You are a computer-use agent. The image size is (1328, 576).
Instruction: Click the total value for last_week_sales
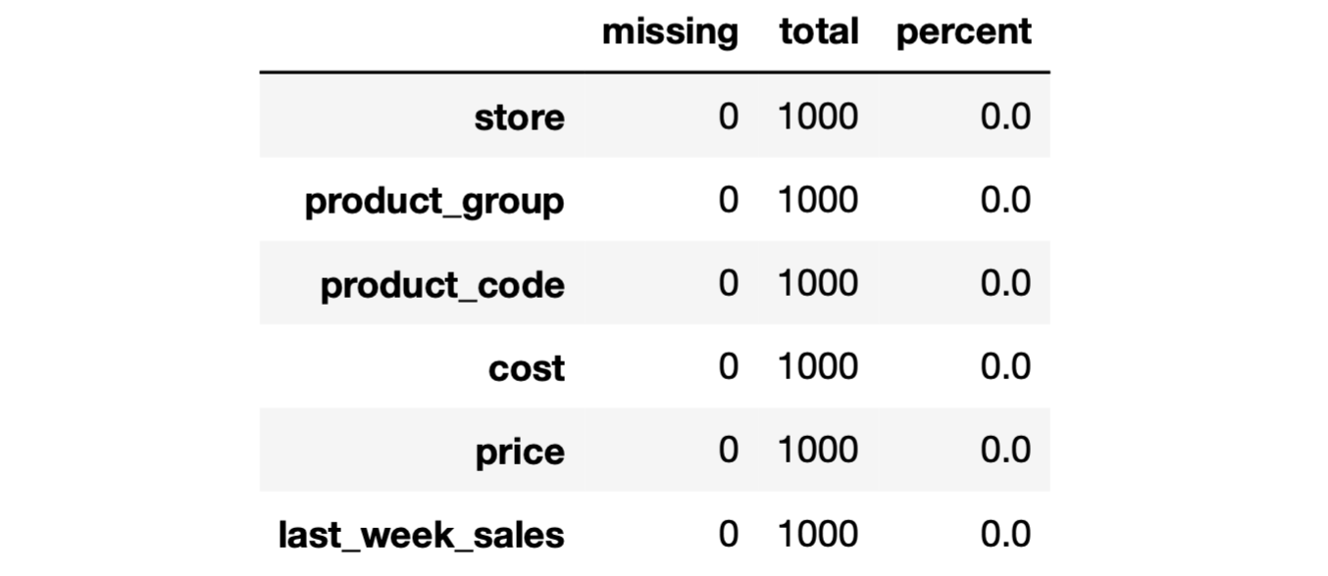coord(818,534)
